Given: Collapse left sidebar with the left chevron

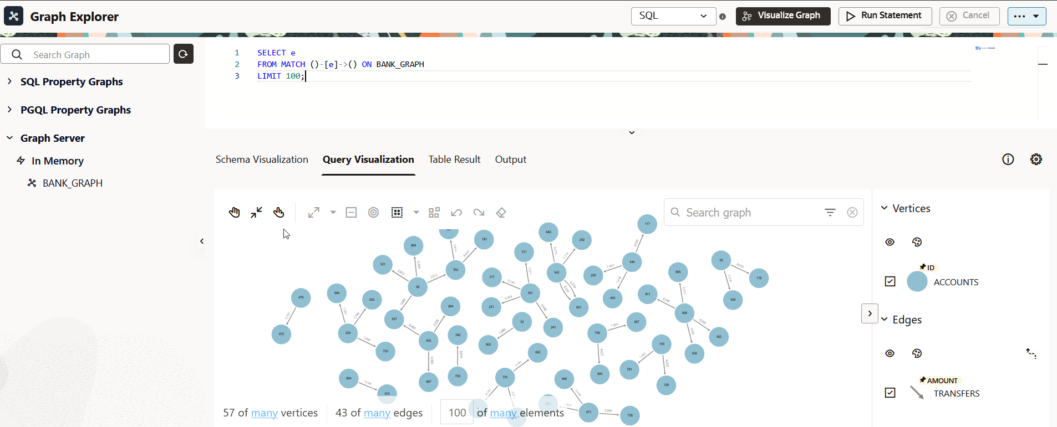Looking at the screenshot, I should (202, 241).
